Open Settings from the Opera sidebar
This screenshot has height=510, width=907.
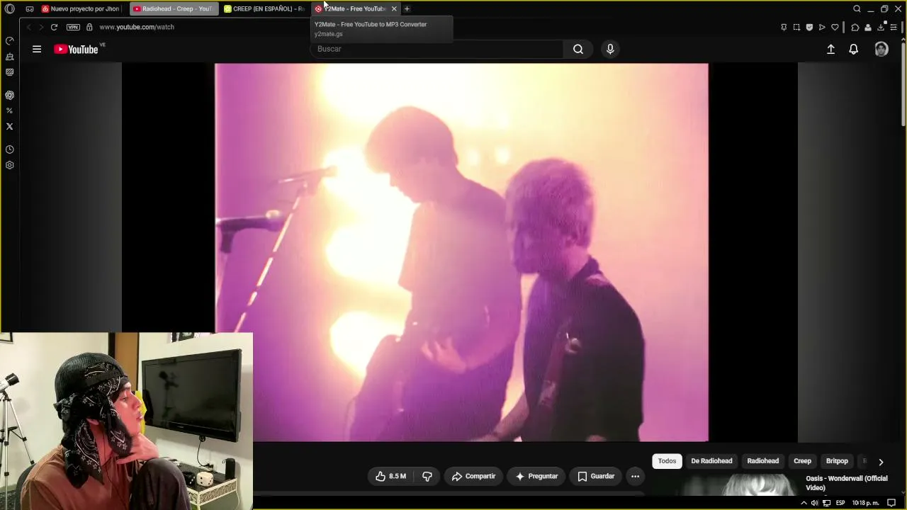pos(10,165)
